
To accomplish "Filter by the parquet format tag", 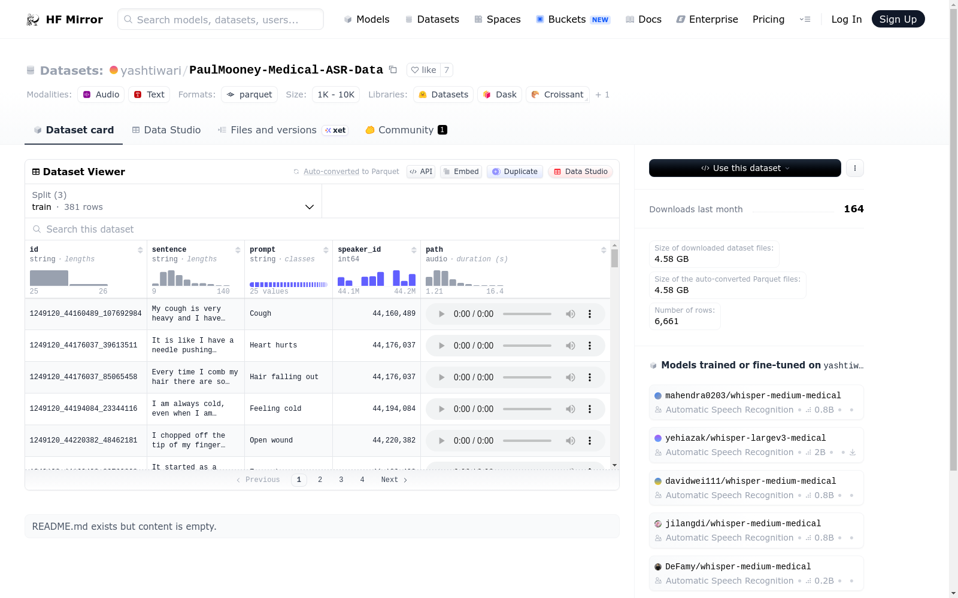I will pos(249,94).
